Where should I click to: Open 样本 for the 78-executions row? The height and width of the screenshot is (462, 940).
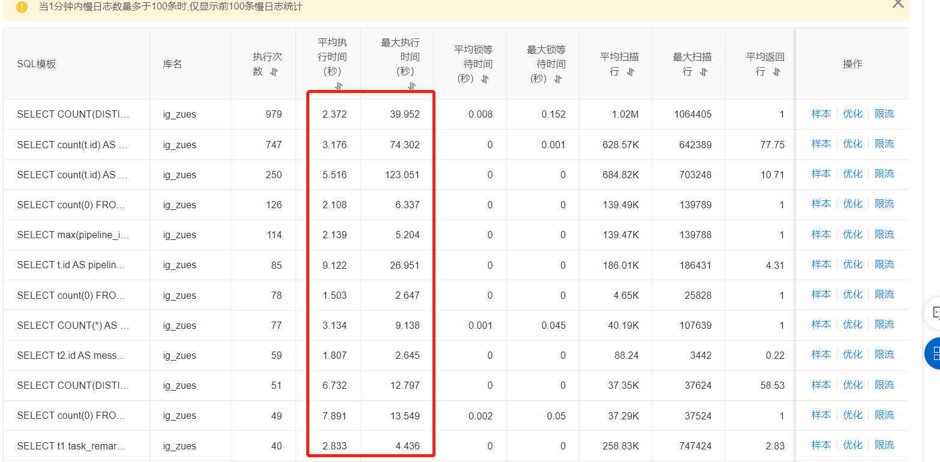(821, 295)
